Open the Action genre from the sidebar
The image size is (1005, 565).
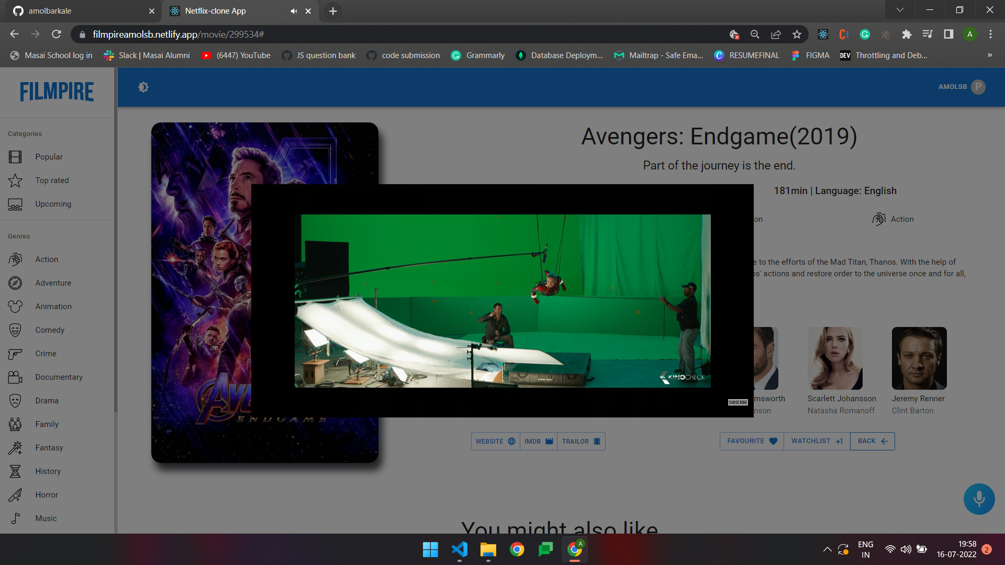(47, 259)
